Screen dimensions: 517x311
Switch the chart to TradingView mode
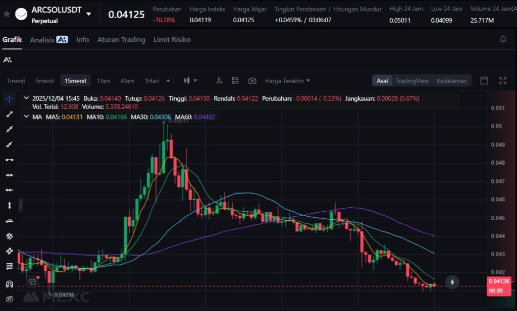pos(412,81)
